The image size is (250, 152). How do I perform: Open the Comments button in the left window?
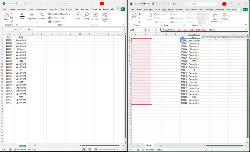(x=118, y=9)
